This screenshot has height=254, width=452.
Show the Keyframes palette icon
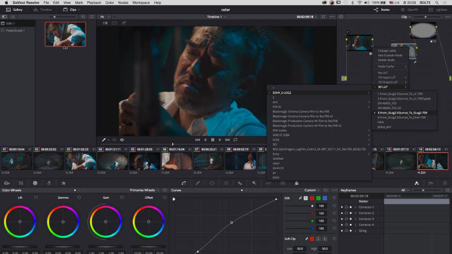pos(417,183)
